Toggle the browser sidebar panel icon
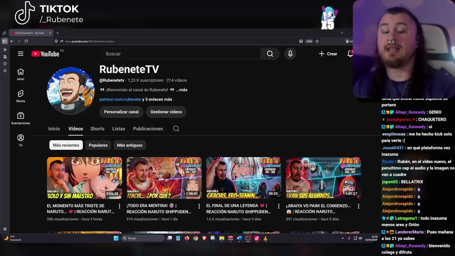The height and width of the screenshot is (256, 455). click(5, 41)
